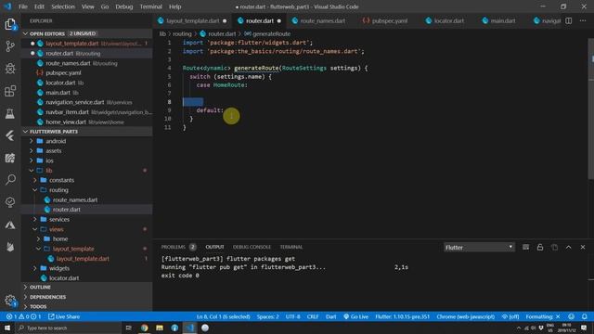
Task: Expand the services folder
Action: [x=86, y=219]
